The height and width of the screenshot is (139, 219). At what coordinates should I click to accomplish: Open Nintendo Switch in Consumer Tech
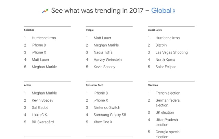coord(107,108)
